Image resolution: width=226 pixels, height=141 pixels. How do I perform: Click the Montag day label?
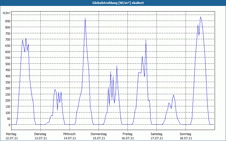pos(11,134)
